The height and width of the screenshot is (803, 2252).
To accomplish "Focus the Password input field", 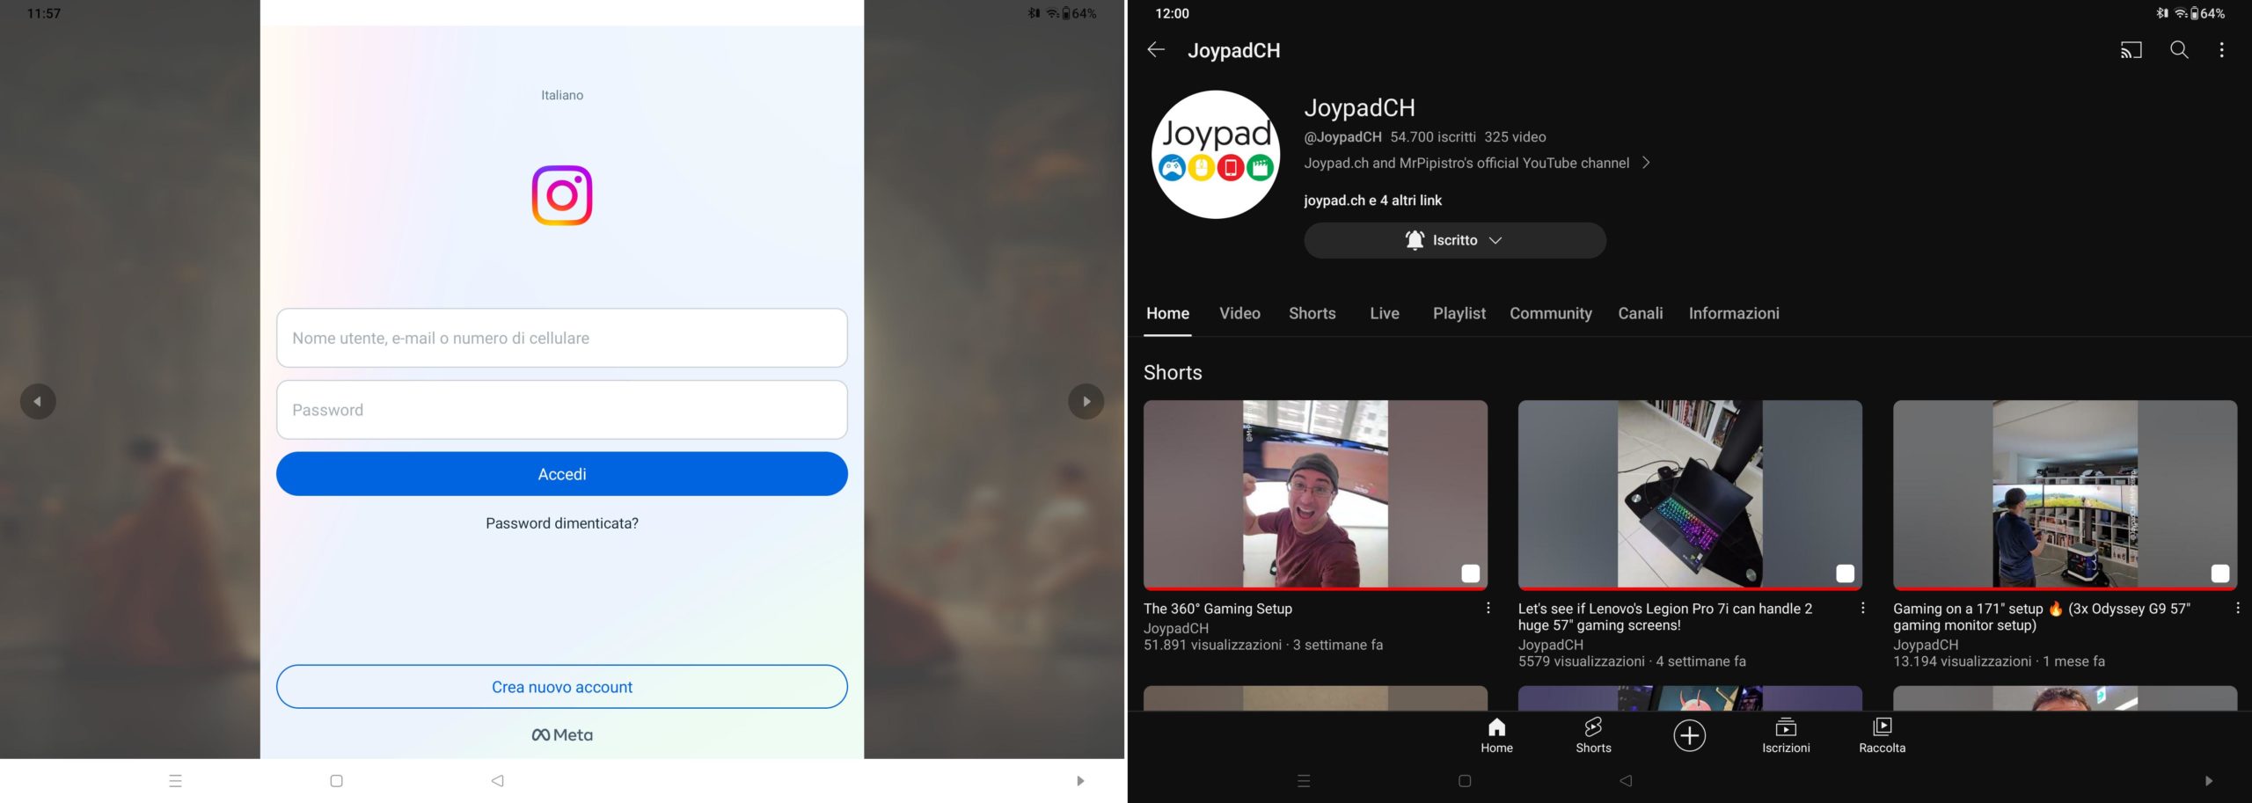I will pyautogui.click(x=561, y=410).
